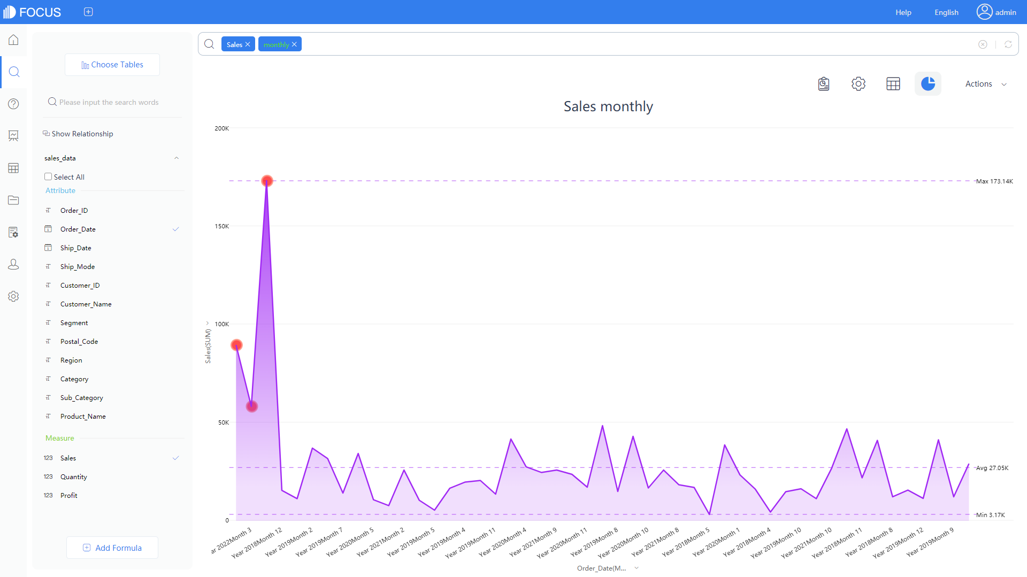The height and width of the screenshot is (577, 1027).
Task: Open the System settings gear sidebar icon
Action: (x=13, y=296)
